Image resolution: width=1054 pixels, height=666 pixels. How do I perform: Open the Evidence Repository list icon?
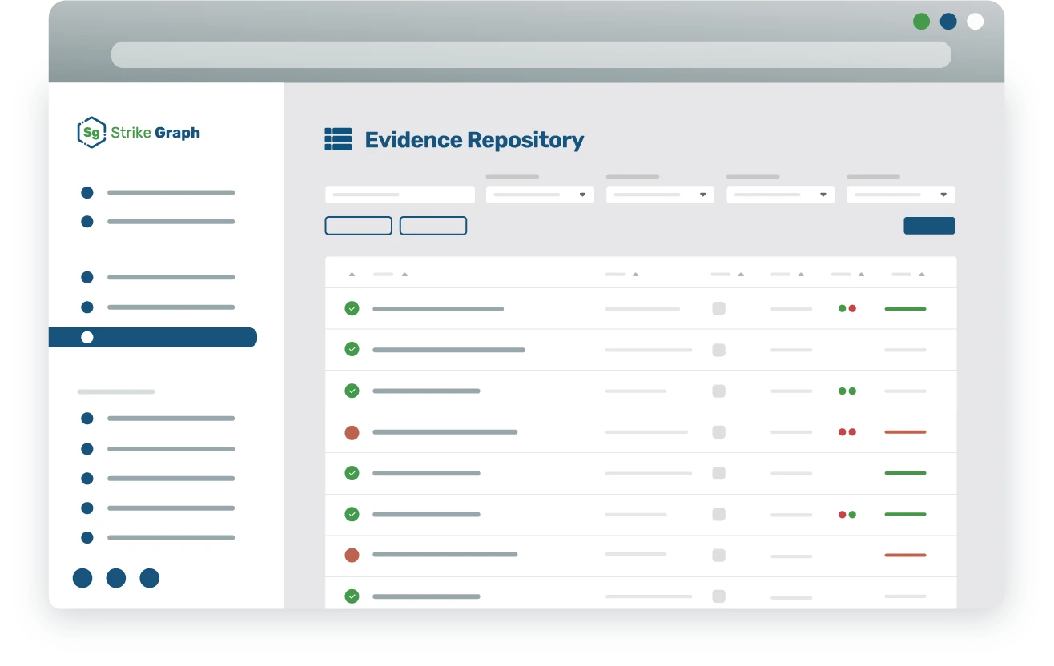coord(337,139)
